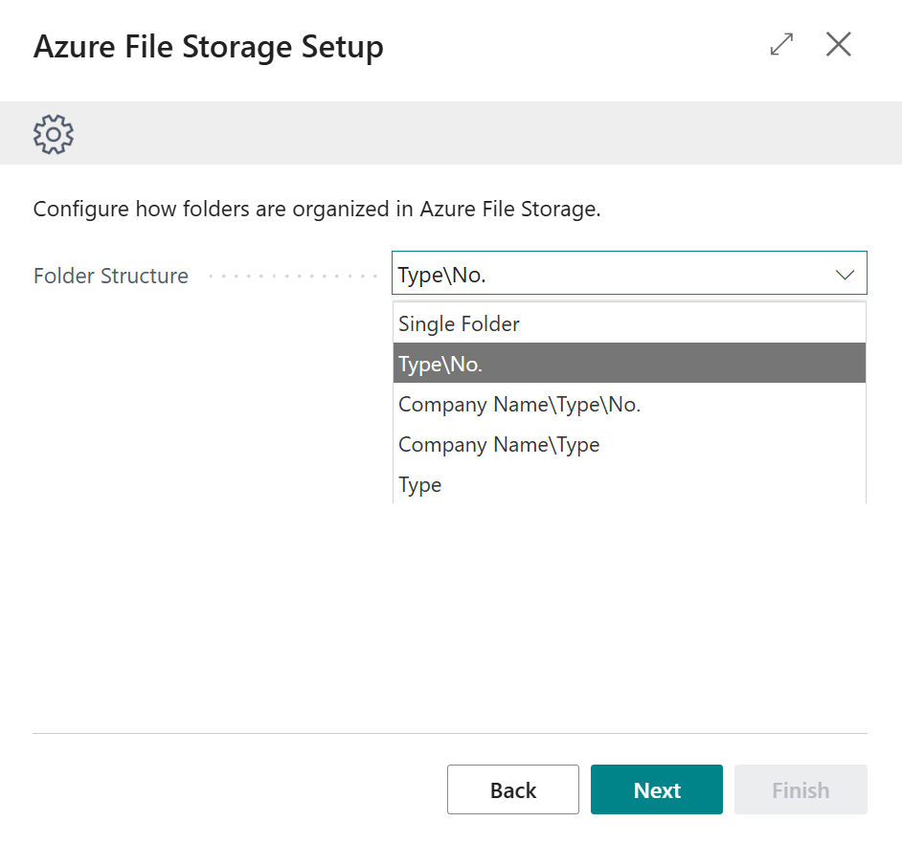Click the Folder Structure chevron arrow
902x844 pixels.
coord(845,275)
